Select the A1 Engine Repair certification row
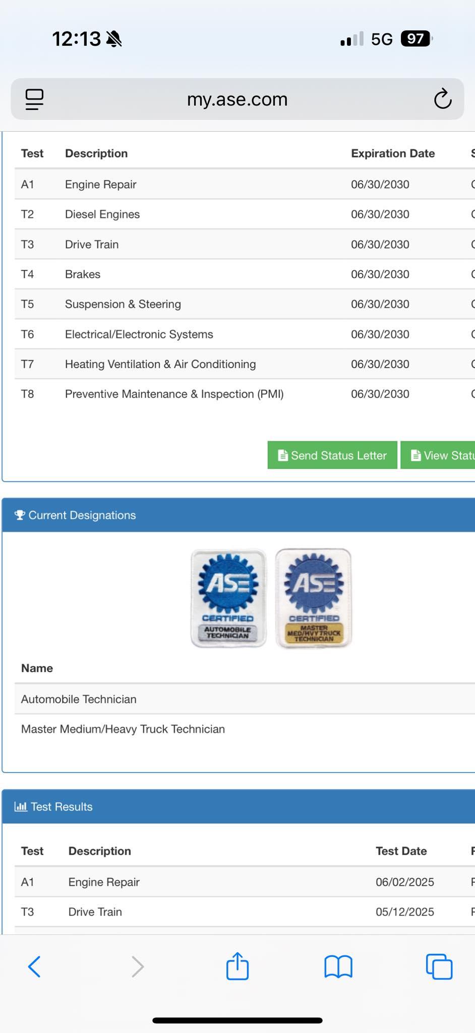 (x=245, y=184)
